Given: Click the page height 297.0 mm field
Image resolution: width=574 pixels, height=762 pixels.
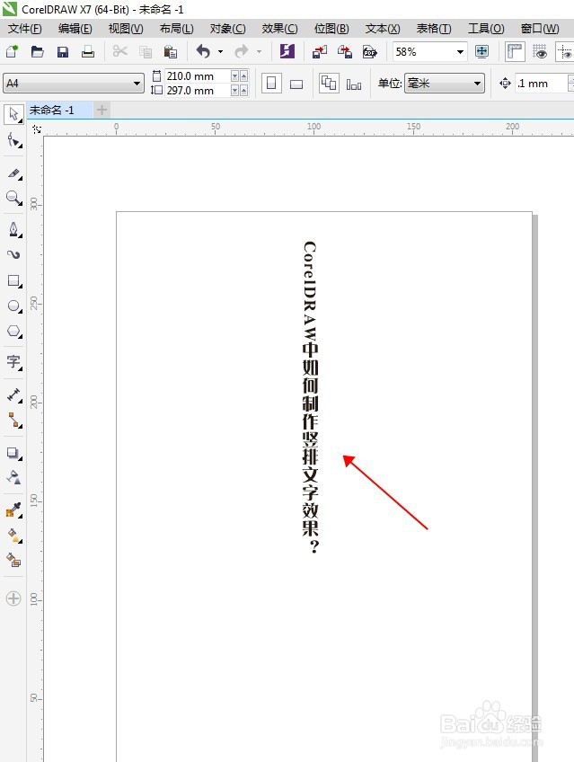Looking at the screenshot, I should tap(197, 91).
